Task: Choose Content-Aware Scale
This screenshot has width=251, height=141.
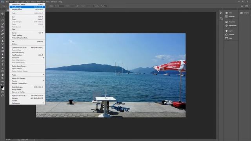Action: [27, 48]
